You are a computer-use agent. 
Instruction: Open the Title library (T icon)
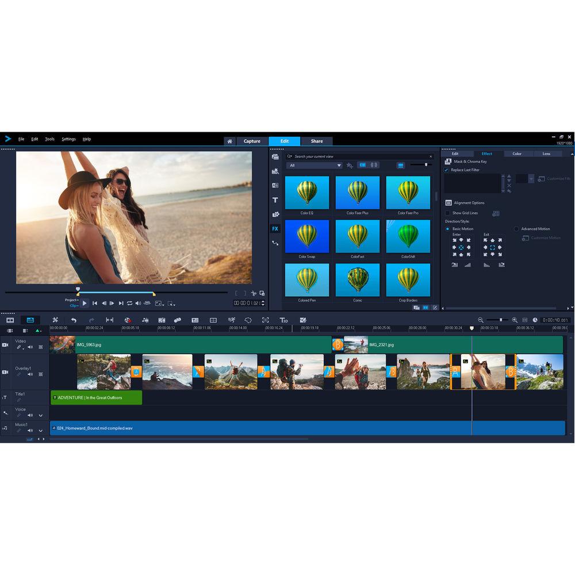[275, 200]
